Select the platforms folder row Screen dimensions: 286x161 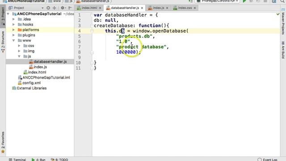tap(40, 30)
